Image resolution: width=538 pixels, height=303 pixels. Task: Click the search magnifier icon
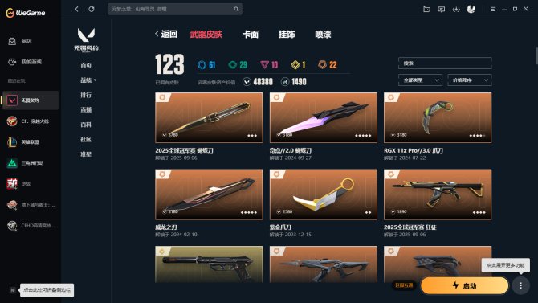(x=236, y=10)
